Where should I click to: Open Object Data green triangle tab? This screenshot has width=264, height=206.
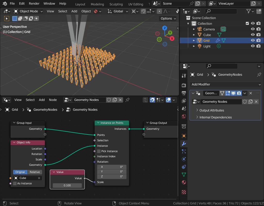coord(184,175)
